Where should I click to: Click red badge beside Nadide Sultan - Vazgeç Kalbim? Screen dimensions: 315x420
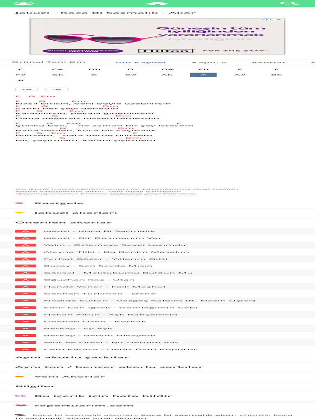coord(25,301)
